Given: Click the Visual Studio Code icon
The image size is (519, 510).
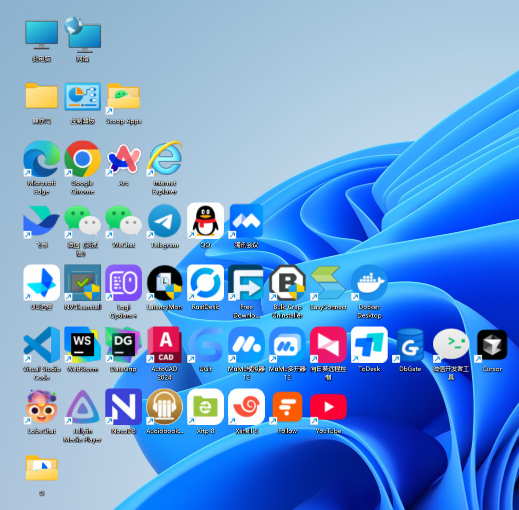Looking at the screenshot, I should point(41,345).
